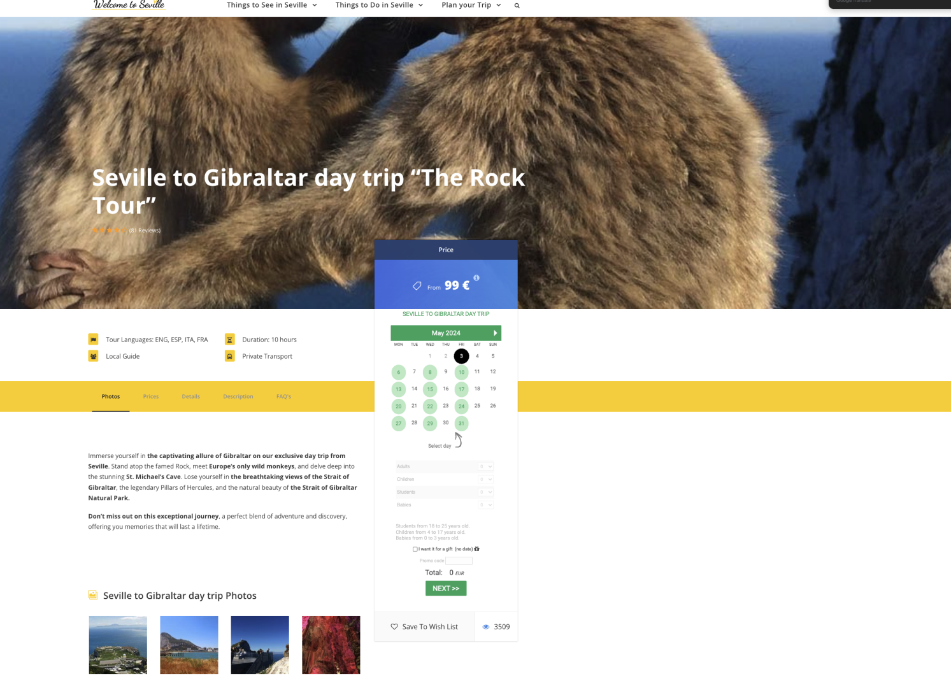951x688 pixels.
Task: Select May 31 on the calendar
Action: point(462,424)
